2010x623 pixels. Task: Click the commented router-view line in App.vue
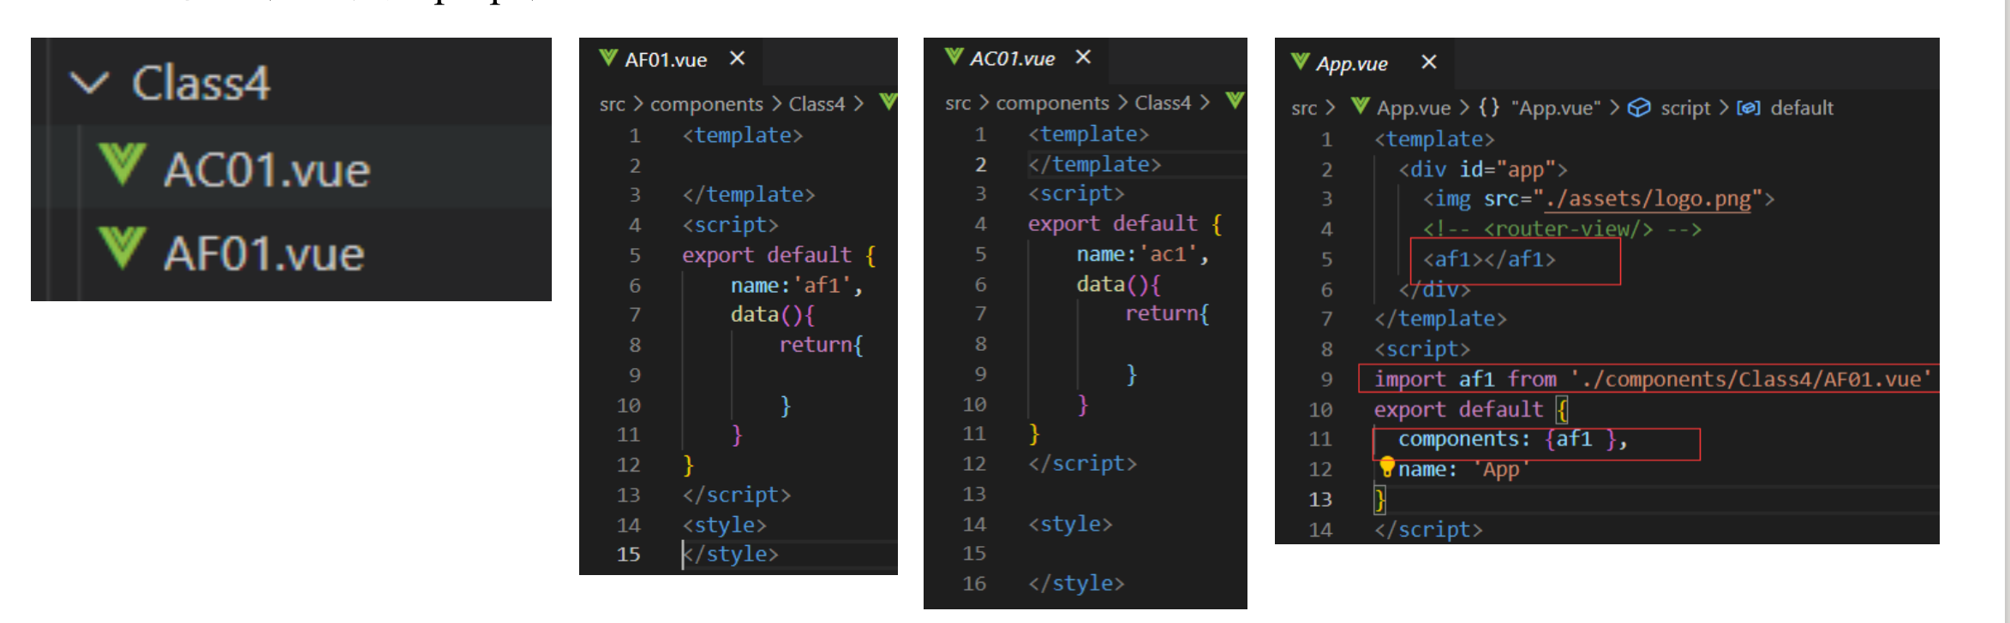(1562, 229)
